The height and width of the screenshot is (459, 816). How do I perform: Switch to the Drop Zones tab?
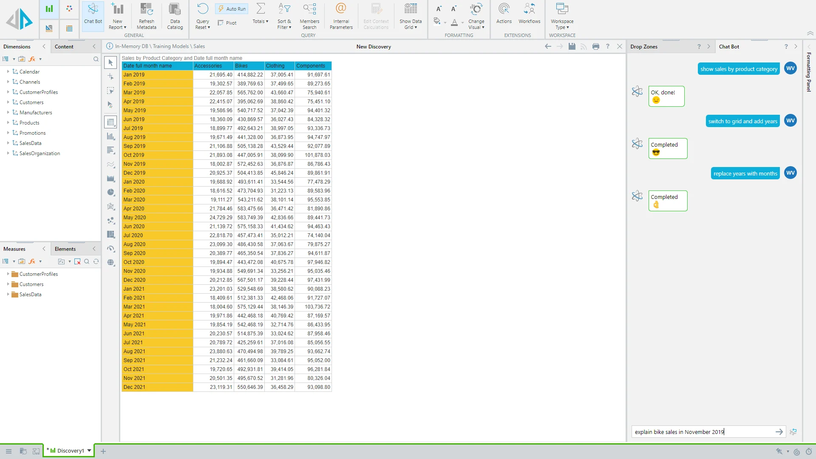[644, 47]
